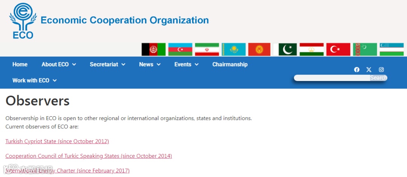The height and width of the screenshot is (177, 407).
Task: Go to Home menu item
Action: coord(20,64)
